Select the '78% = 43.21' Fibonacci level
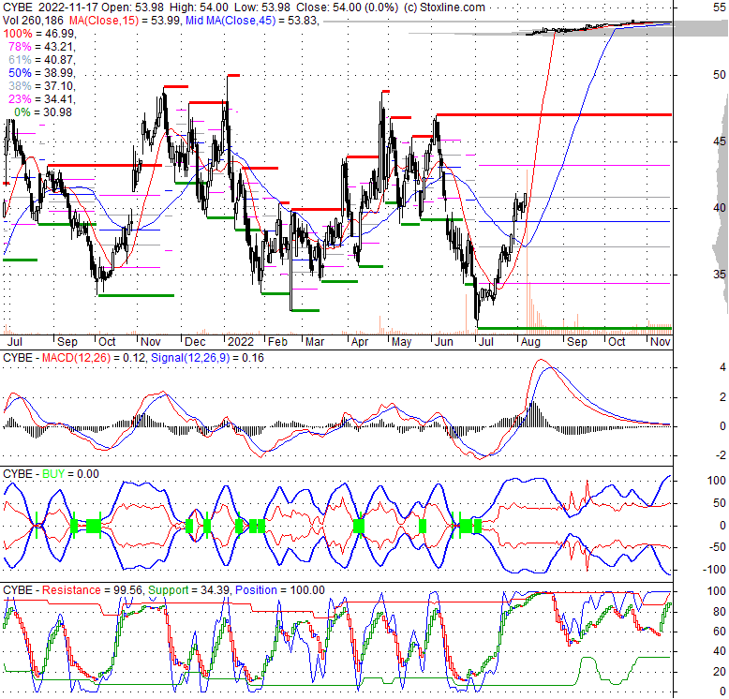The width and height of the screenshot is (729, 699). 41,47
